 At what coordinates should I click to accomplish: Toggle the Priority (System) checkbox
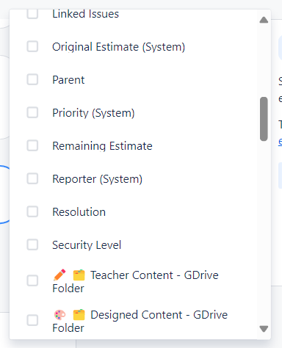coord(32,112)
